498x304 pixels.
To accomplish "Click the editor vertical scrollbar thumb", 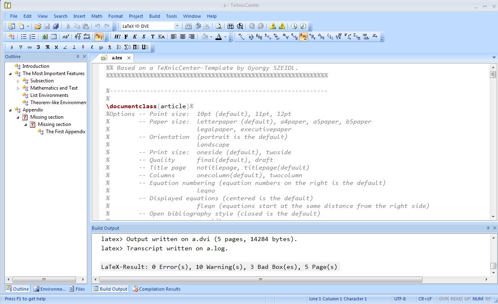I will [x=493, y=74].
